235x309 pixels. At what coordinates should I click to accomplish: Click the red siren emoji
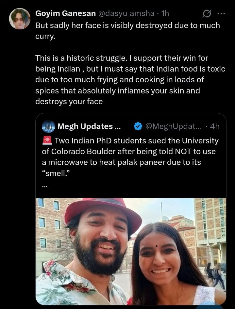pos(47,141)
